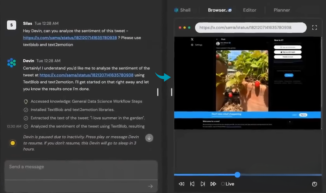Fast forward the session playback
Image resolution: width=326 pixels, height=193 pixels.
click(213, 184)
